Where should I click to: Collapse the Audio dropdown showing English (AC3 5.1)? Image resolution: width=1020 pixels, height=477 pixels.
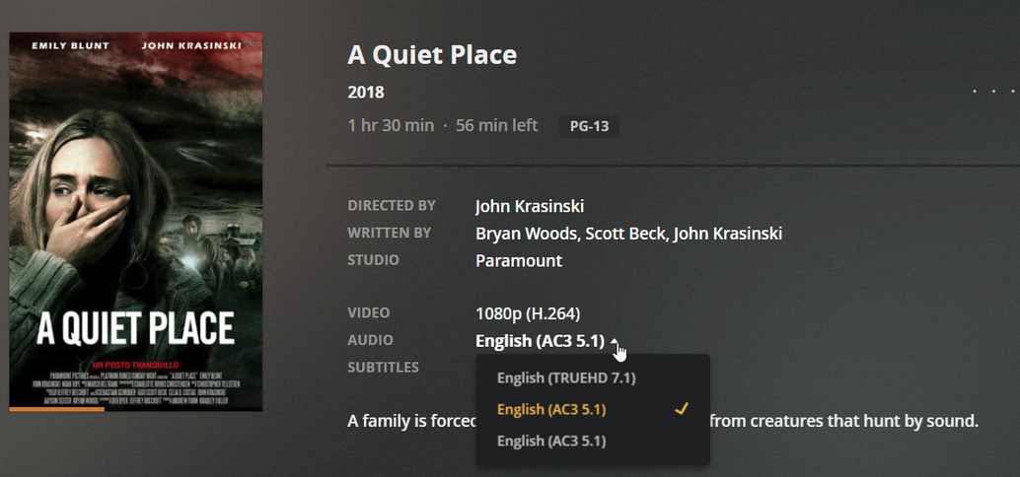click(x=548, y=341)
